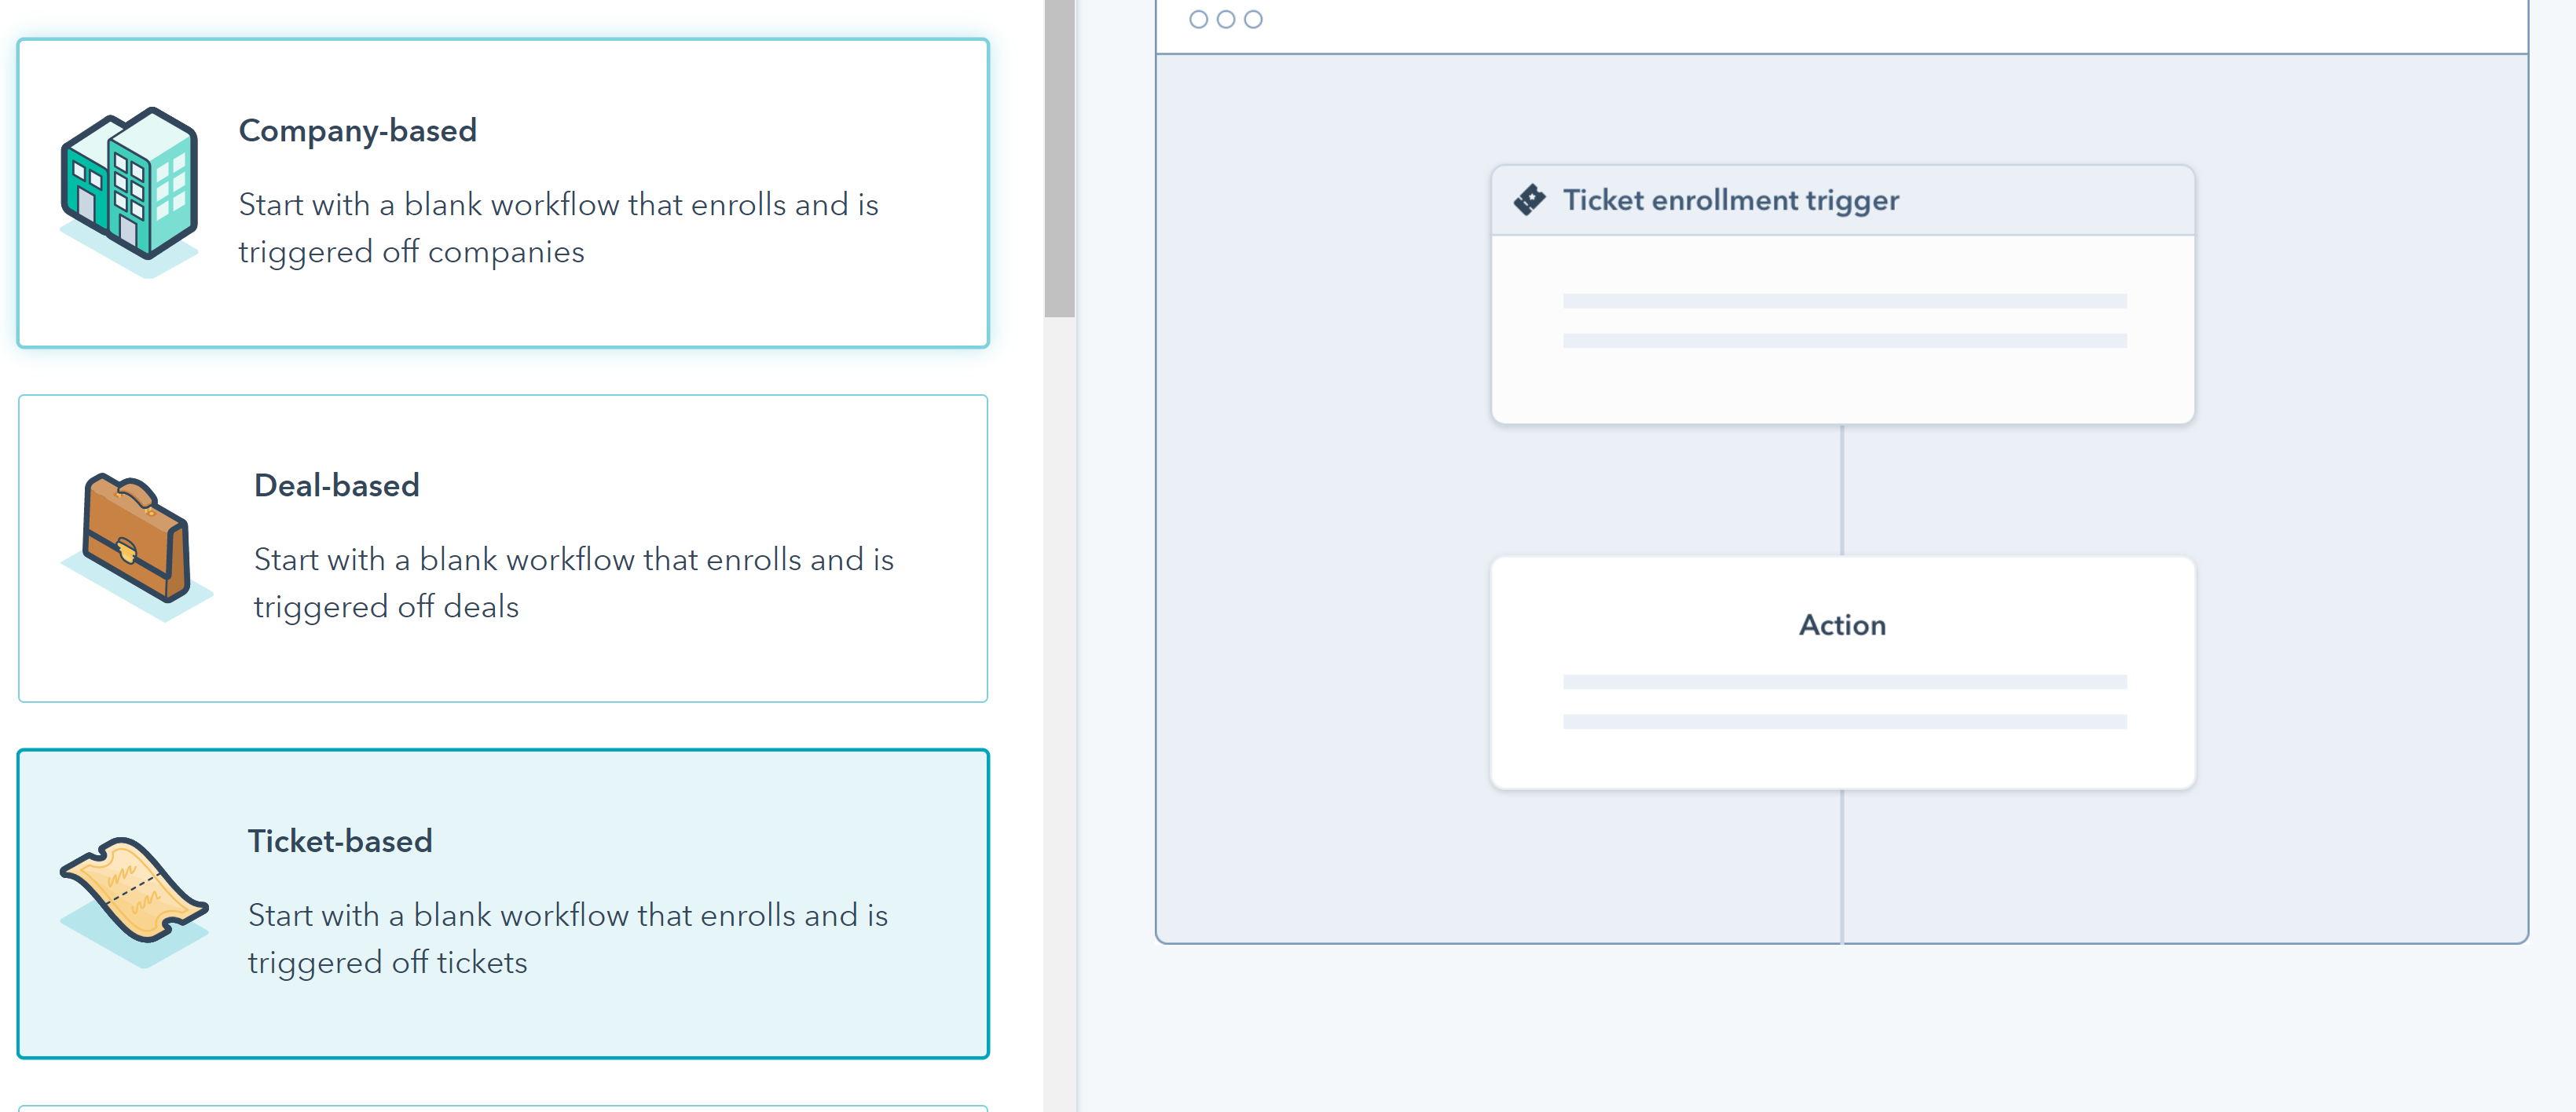The image size is (2576, 1112).
Task: Click the Ticket enrollment trigger title
Action: [1730, 200]
